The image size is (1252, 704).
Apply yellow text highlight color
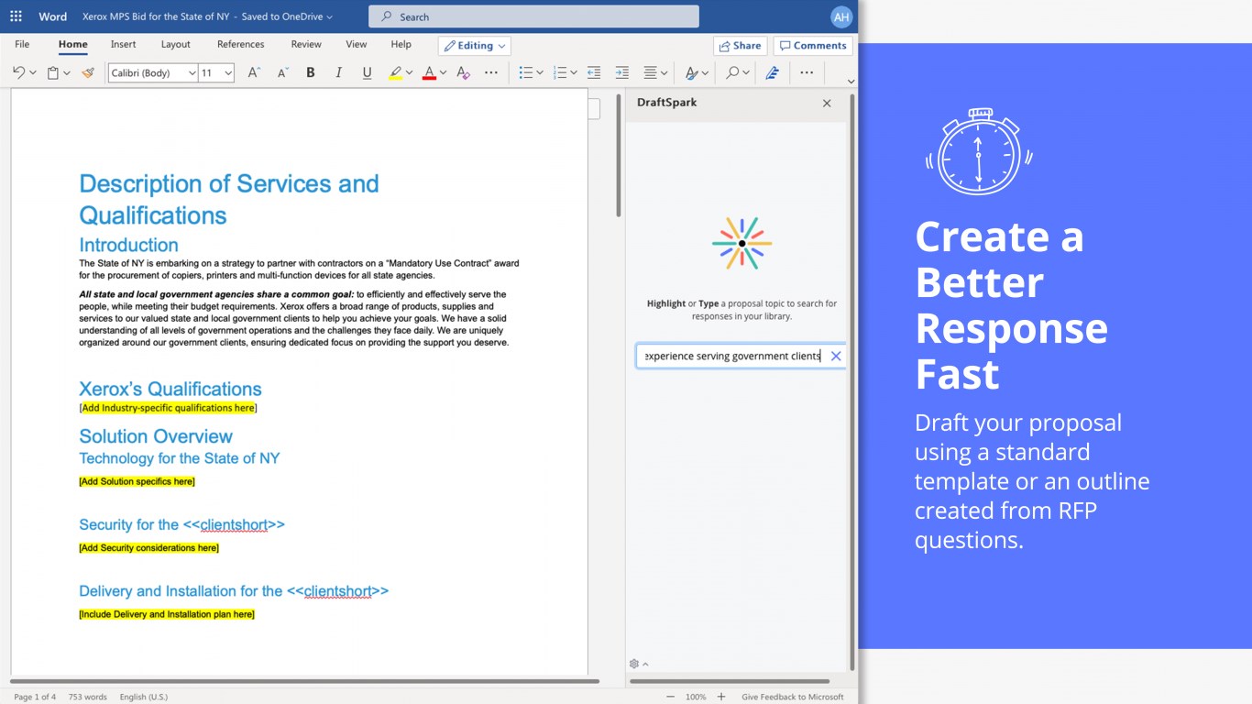pyautogui.click(x=395, y=72)
